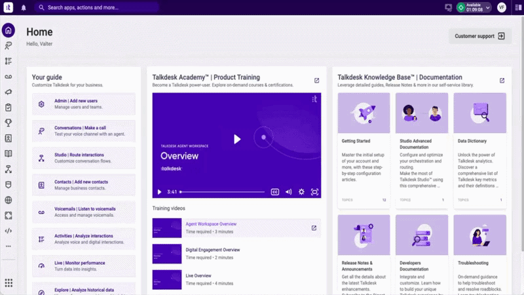The height and width of the screenshot is (295, 524).
Task: Open Voicemails icon in left sidebar
Action: click(x=9, y=77)
